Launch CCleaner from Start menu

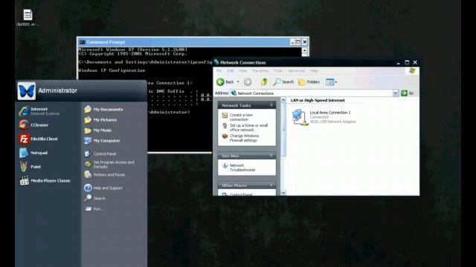34,125
